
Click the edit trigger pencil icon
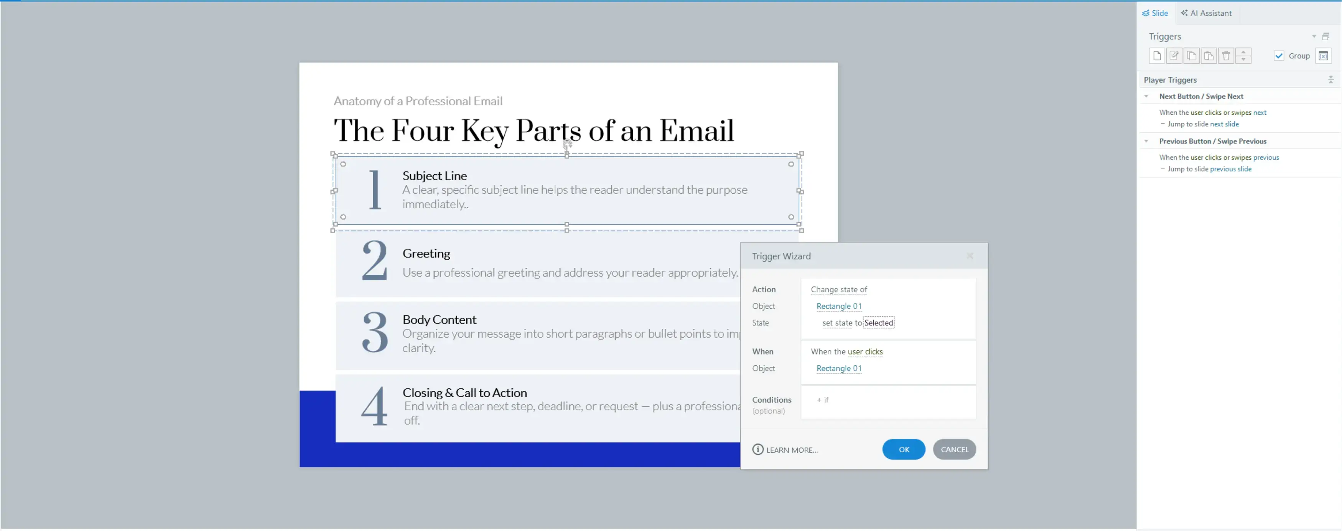click(1174, 56)
